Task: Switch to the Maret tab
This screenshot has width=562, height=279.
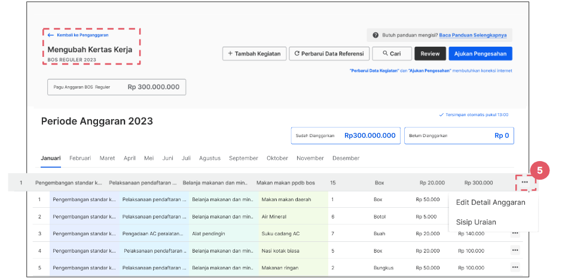Action: pyautogui.click(x=107, y=158)
